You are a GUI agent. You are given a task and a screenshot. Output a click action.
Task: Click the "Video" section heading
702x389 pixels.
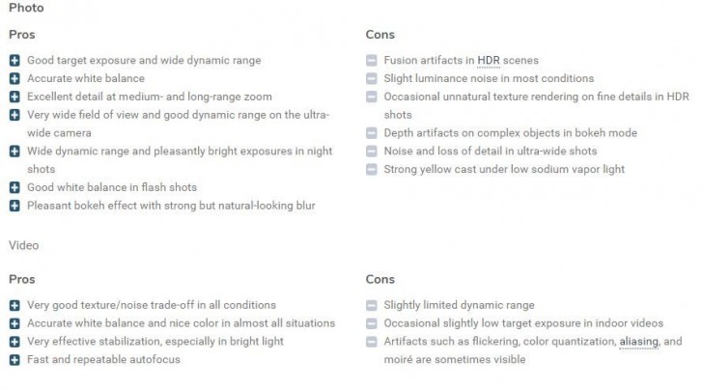[24, 245]
